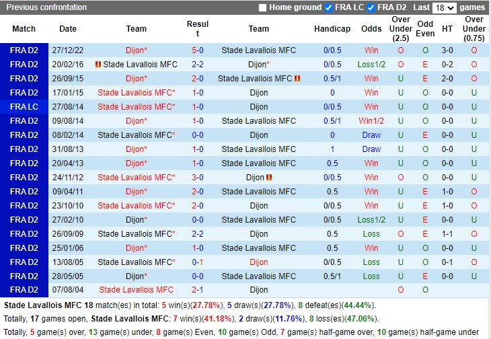Click red card icon in 20/02/16 row

[98, 65]
